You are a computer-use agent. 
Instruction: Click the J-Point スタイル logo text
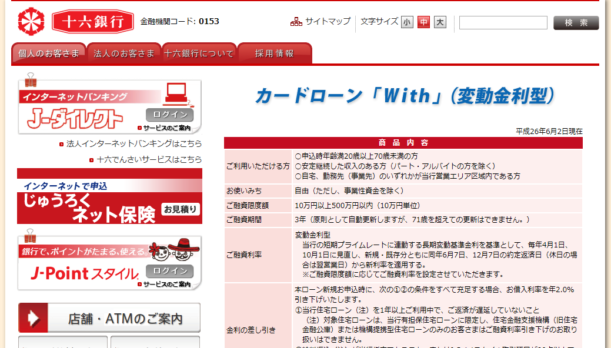coord(85,273)
